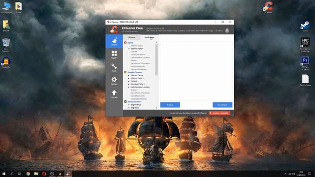315x177 pixels.
Task: Open taskbar search
Action: (x=12, y=174)
